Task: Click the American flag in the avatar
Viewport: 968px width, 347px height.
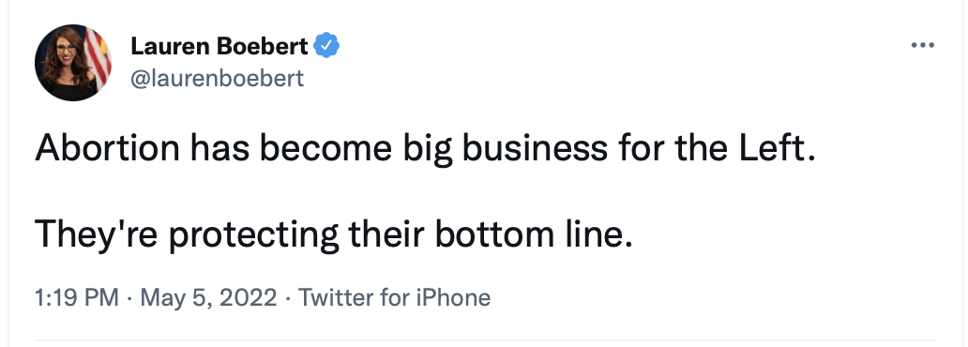Action: pyautogui.click(x=97, y=55)
